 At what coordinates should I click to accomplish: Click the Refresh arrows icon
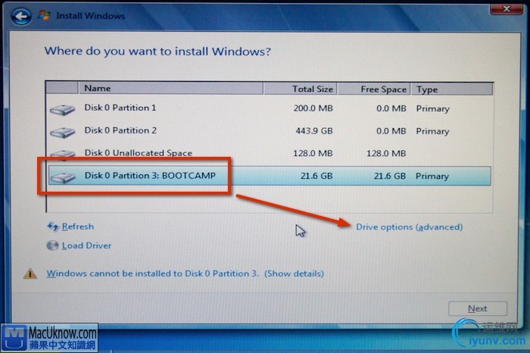point(53,226)
